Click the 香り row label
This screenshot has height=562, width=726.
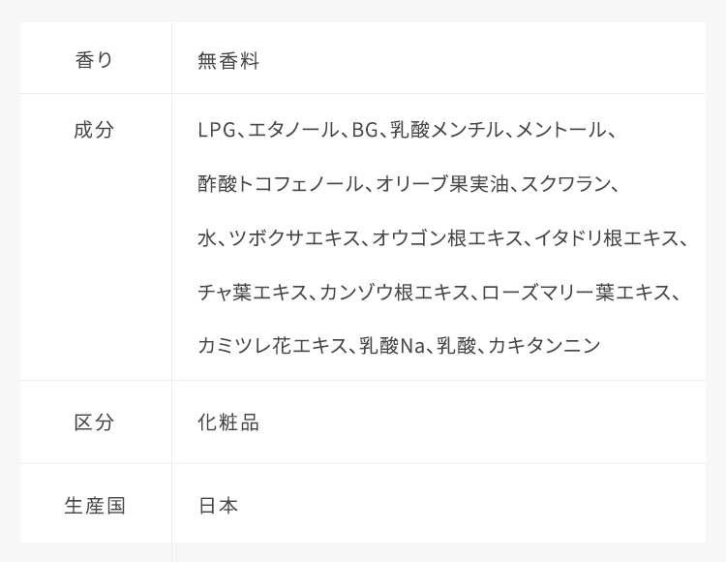click(95, 60)
